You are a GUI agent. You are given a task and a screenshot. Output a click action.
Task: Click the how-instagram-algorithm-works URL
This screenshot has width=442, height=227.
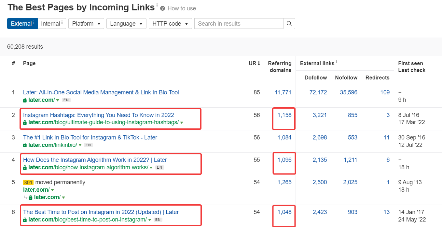click(88, 167)
